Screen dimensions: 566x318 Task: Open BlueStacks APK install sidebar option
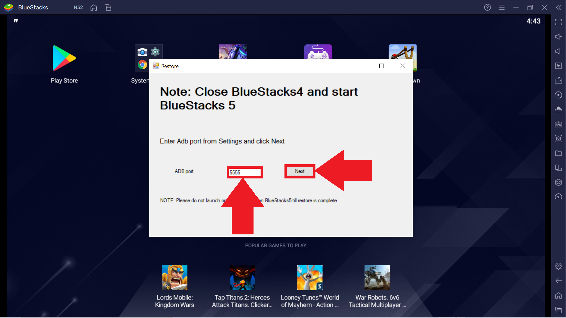click(558, 125)
